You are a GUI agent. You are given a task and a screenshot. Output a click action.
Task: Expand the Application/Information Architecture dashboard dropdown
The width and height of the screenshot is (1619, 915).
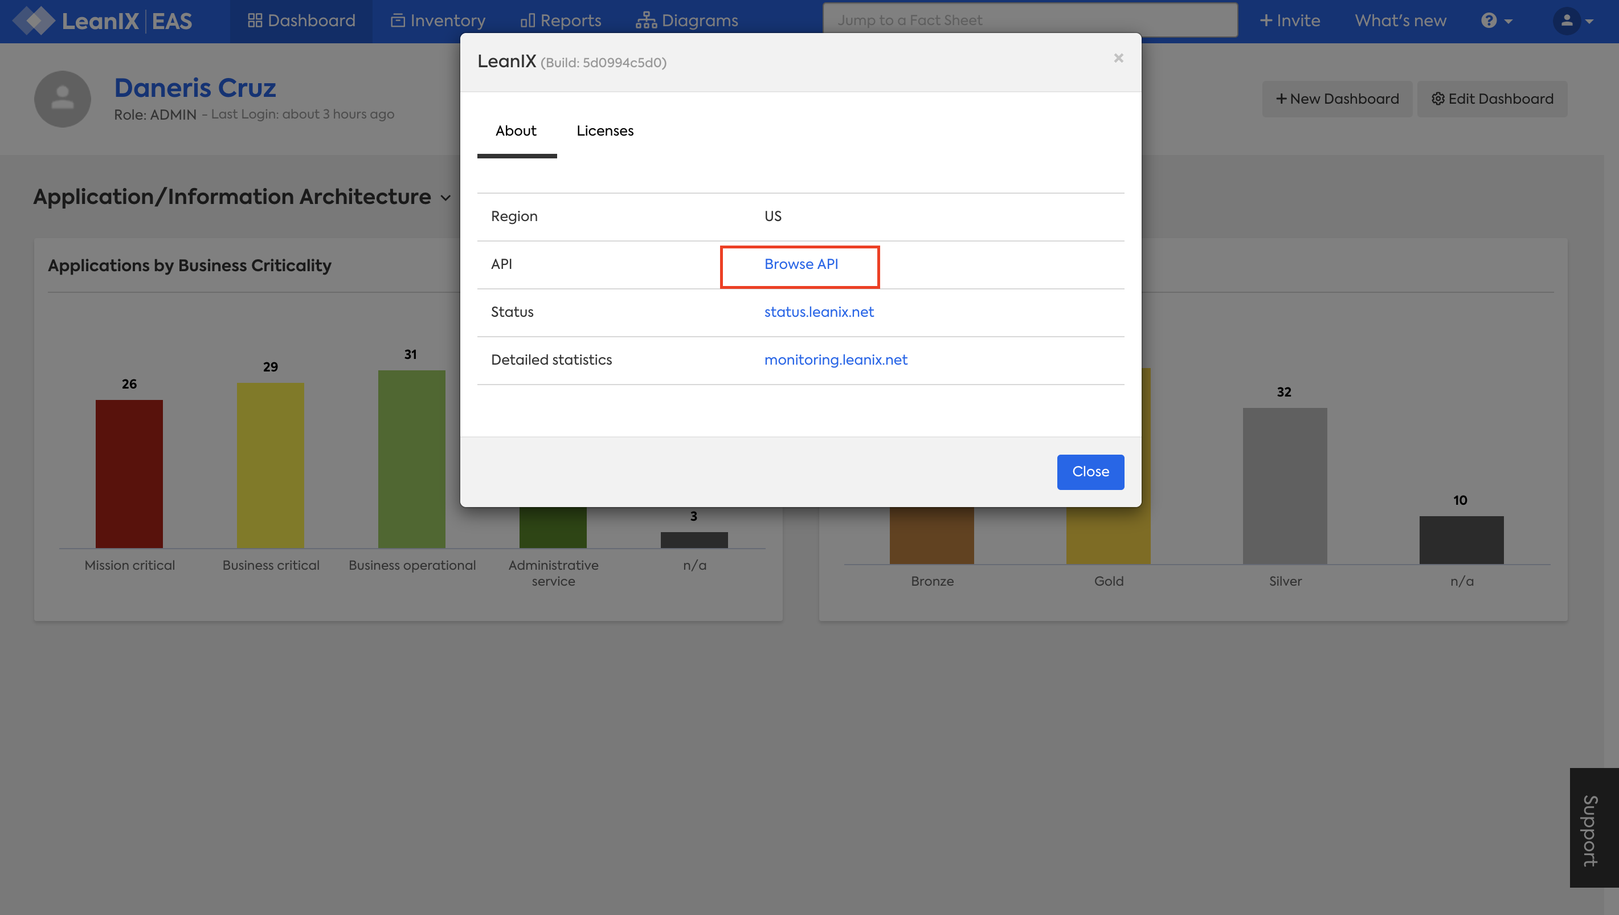445,197
